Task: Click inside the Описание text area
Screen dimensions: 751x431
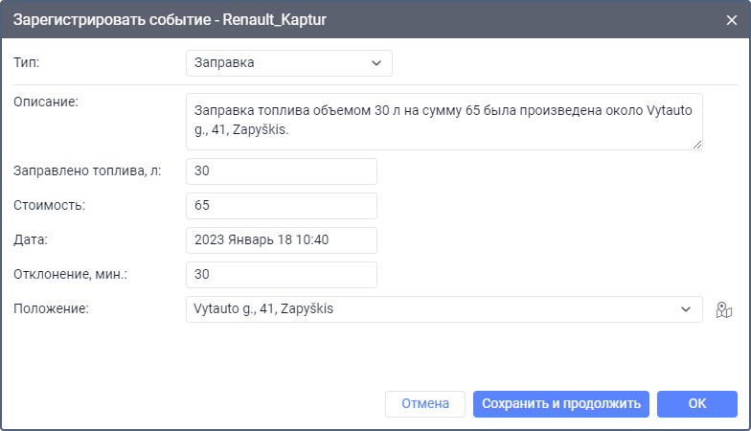Action: 444,121
